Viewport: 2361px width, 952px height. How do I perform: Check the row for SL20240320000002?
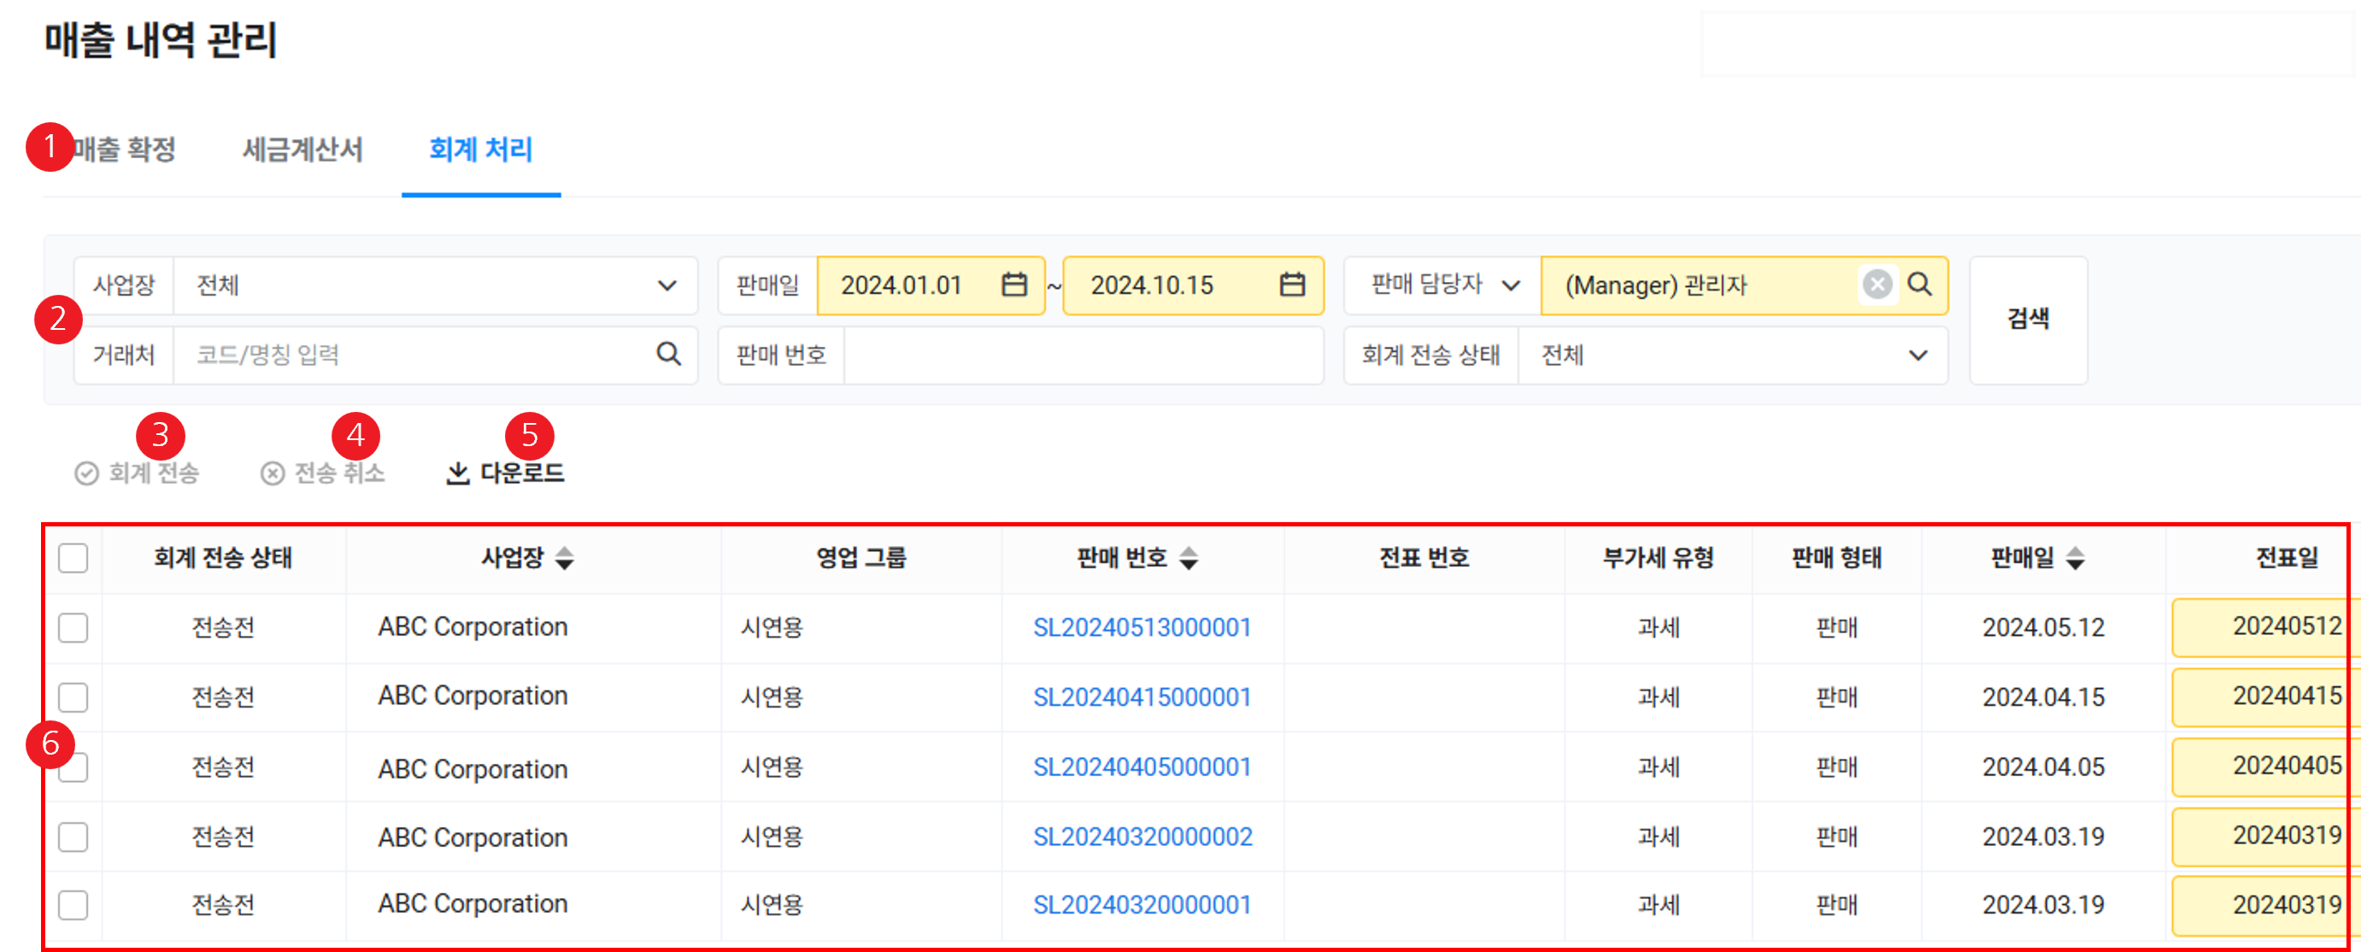73,837
